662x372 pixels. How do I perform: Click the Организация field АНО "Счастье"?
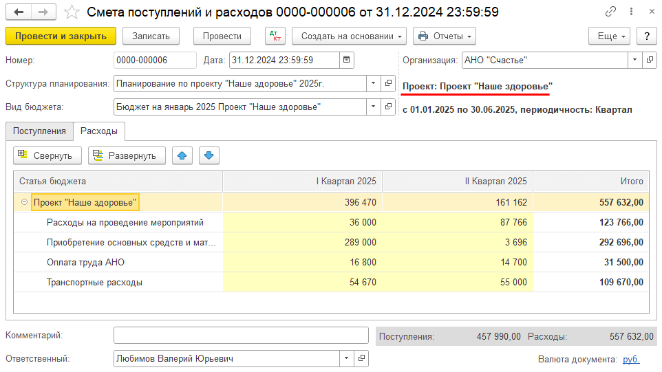click(x=545, y=60)
